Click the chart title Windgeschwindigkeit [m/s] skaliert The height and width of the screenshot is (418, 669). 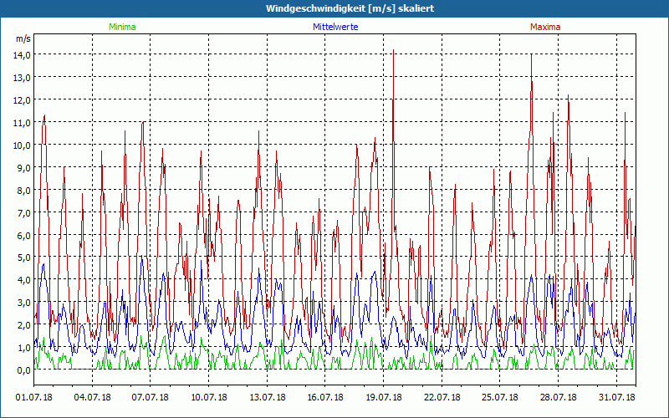350,8
